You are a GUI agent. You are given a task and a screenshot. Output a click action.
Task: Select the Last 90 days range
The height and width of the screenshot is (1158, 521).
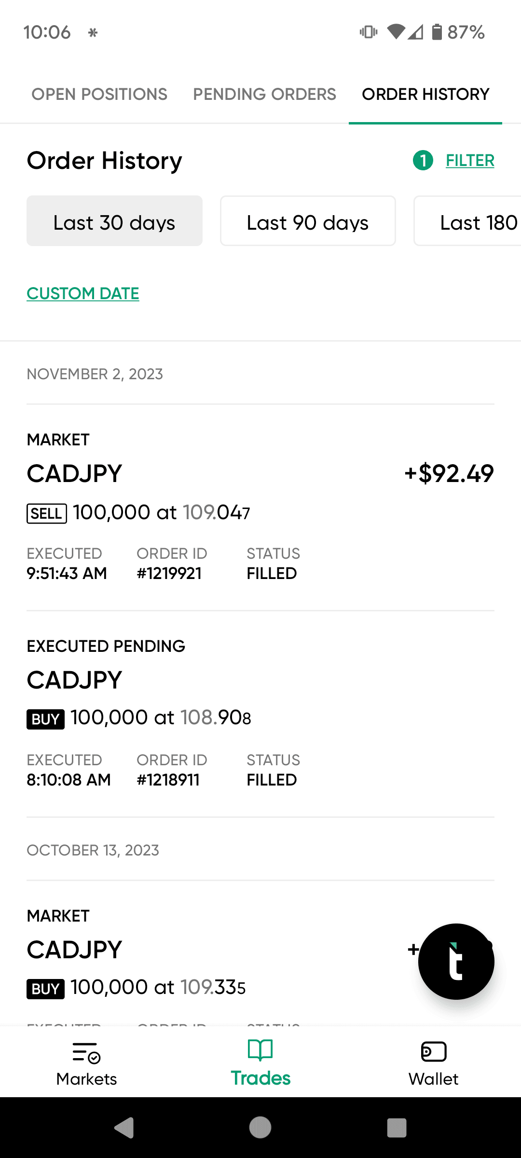[x=308, y=221]
